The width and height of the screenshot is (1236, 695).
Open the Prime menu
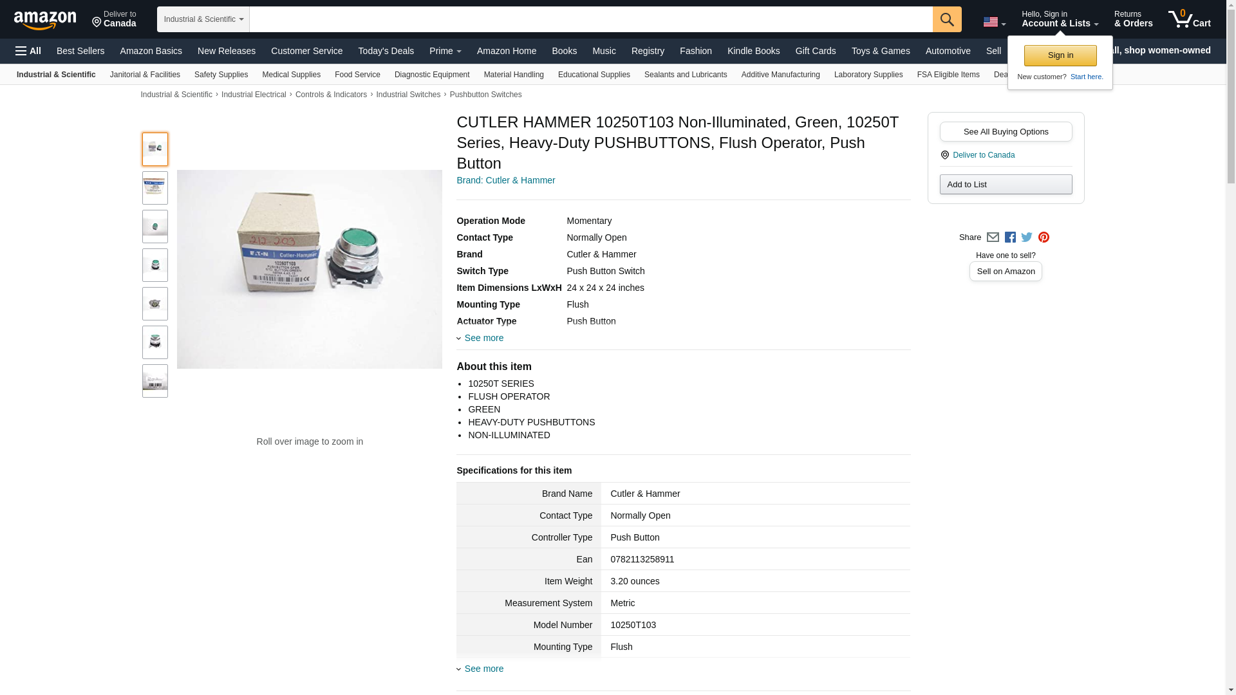coord(445,51)
